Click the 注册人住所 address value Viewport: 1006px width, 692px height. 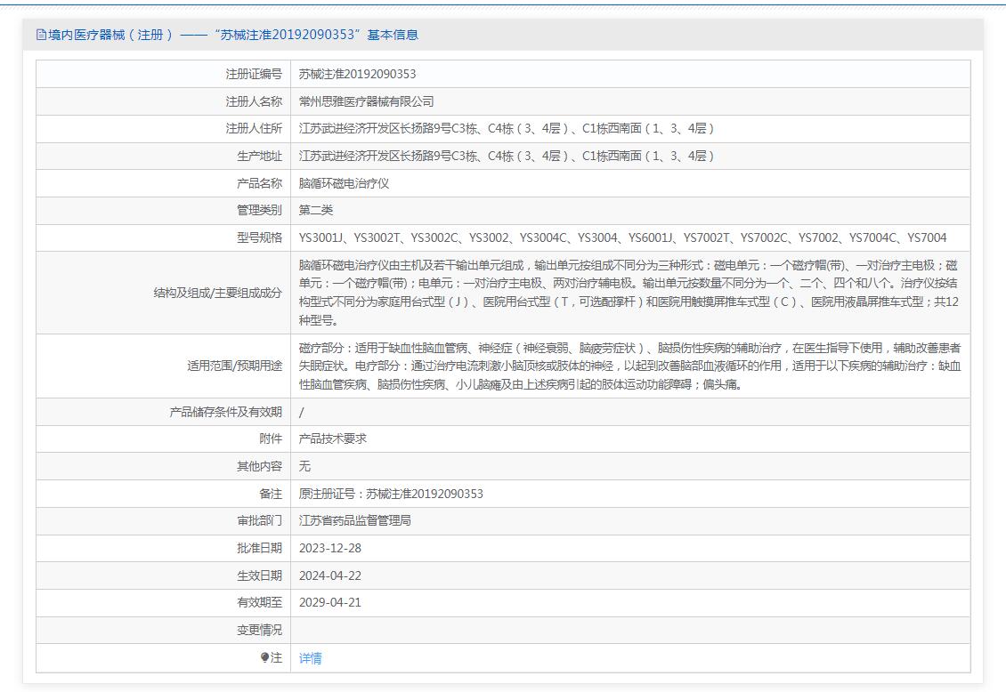click(507, 129)
